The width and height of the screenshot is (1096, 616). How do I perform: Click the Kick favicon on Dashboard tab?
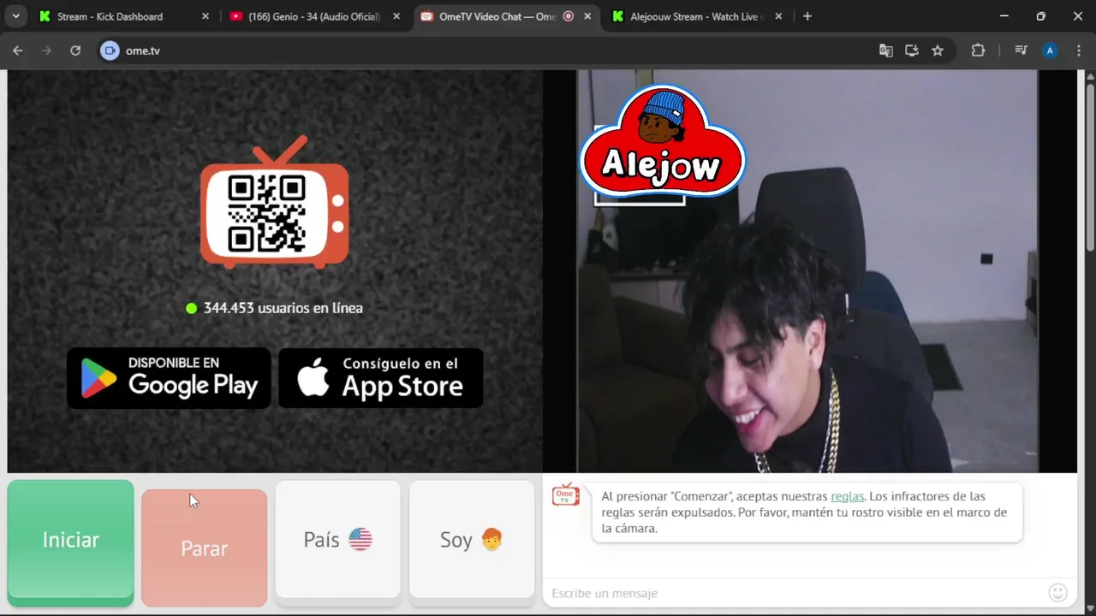point(45,16)
